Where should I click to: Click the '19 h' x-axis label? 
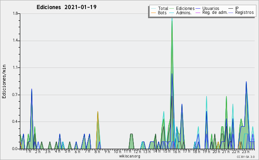coord(206,151)
